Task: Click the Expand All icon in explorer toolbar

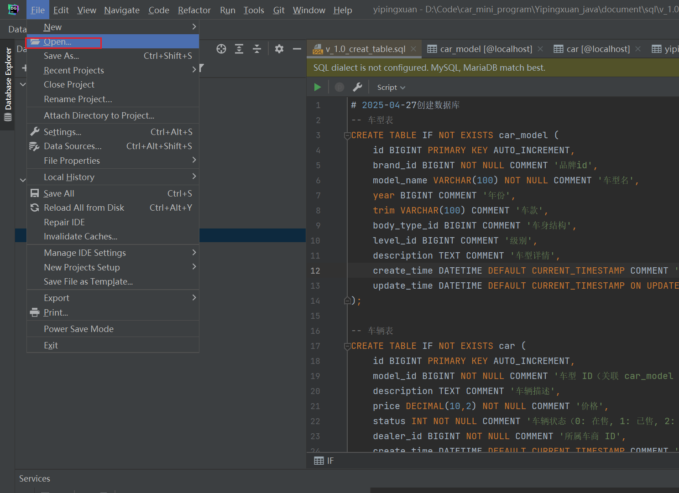Action: tap(239, 49)
